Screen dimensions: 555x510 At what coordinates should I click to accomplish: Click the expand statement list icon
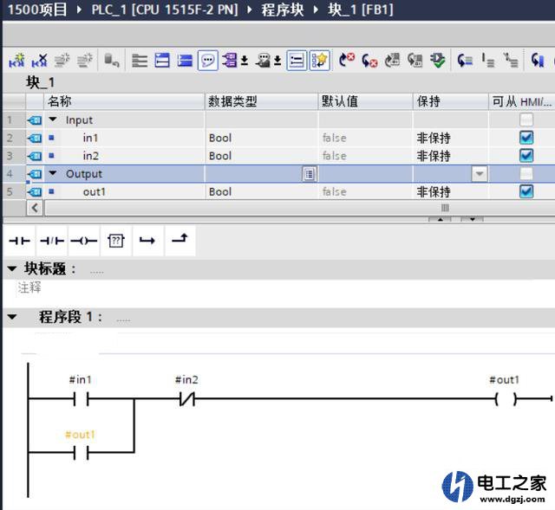tap(488, 61)
